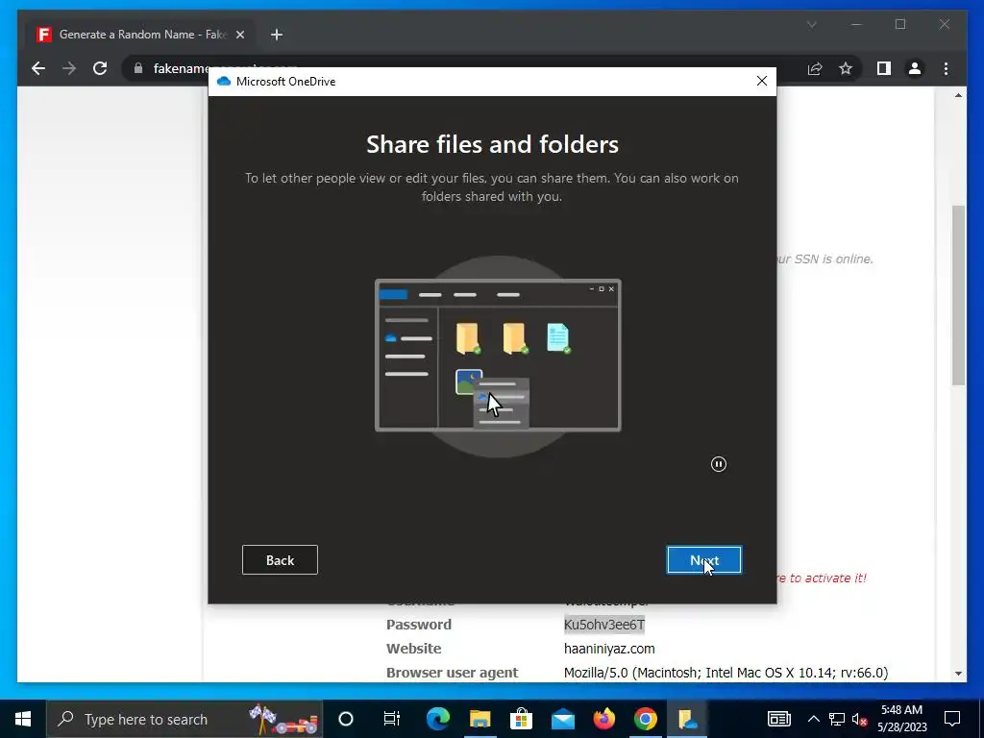Viewport: 984px width, 738px height.
Task: Launch Microsoft Edge from taskbar
Action: point(438,719)
